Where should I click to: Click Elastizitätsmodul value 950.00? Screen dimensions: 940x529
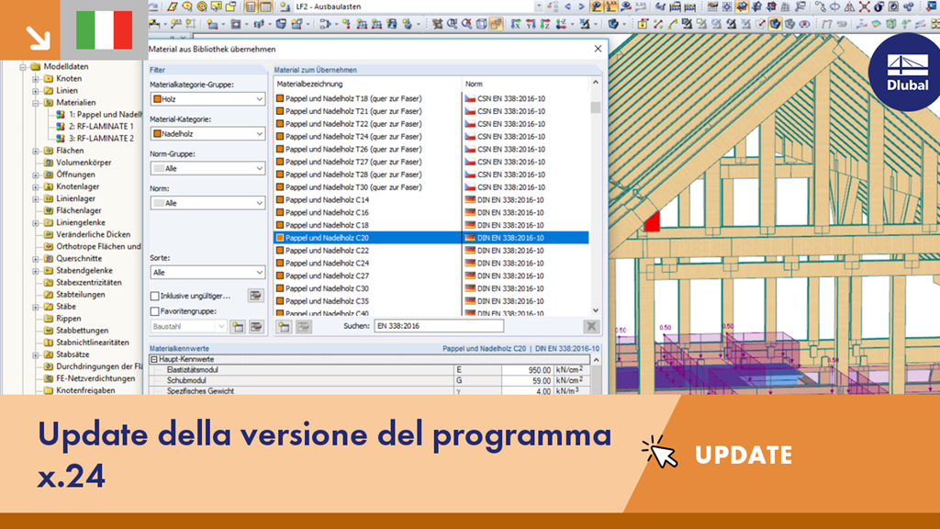(x=526, y=370)
